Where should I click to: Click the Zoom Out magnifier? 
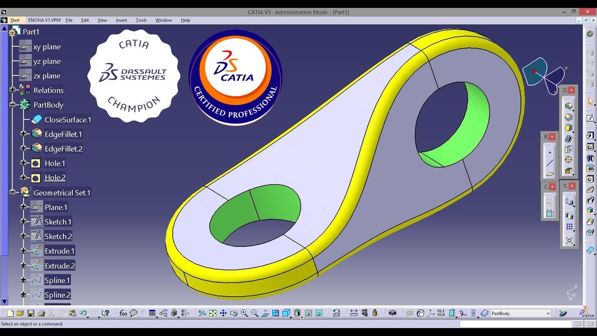(x=255, y=313)
